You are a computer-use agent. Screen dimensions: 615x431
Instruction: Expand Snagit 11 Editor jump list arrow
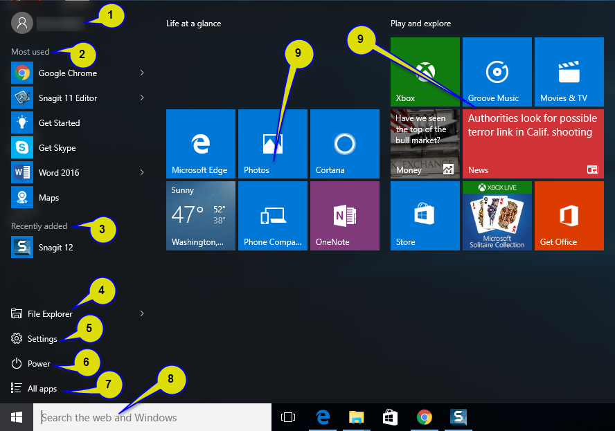(142, 98)
